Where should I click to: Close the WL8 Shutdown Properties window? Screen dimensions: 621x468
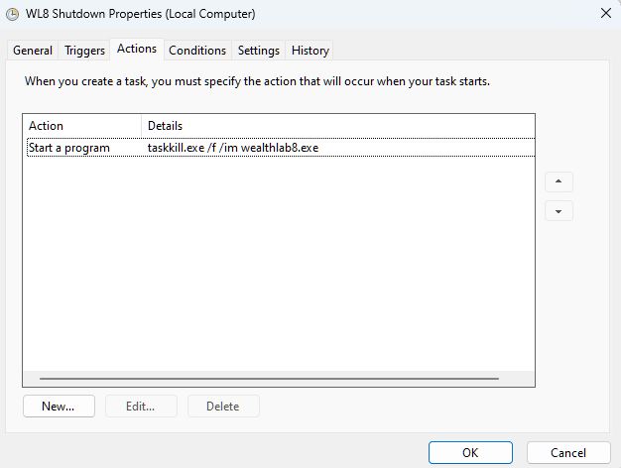click(x=605, y=14)
